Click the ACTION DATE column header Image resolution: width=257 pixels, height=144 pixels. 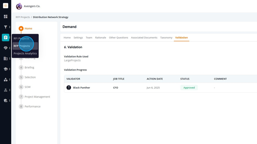pyautogui.click(x=155, y=79)
